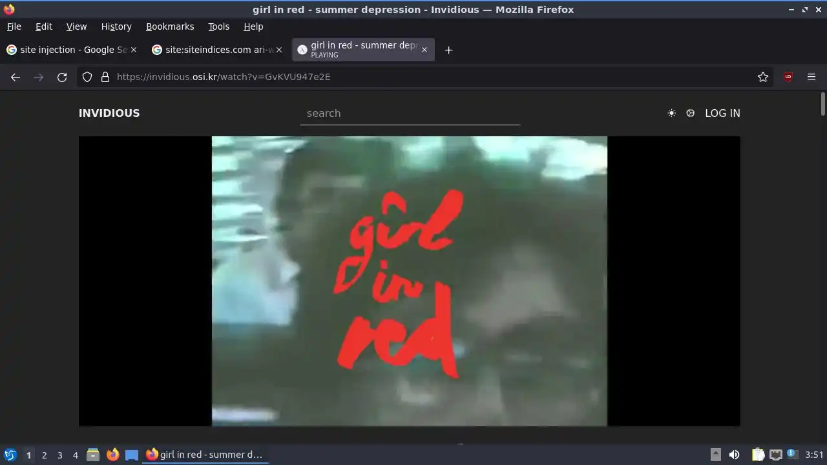This screenshot has height=465, width=827.
Task: Click the forward navigation arrow
Action: click(x=39, y=77)
